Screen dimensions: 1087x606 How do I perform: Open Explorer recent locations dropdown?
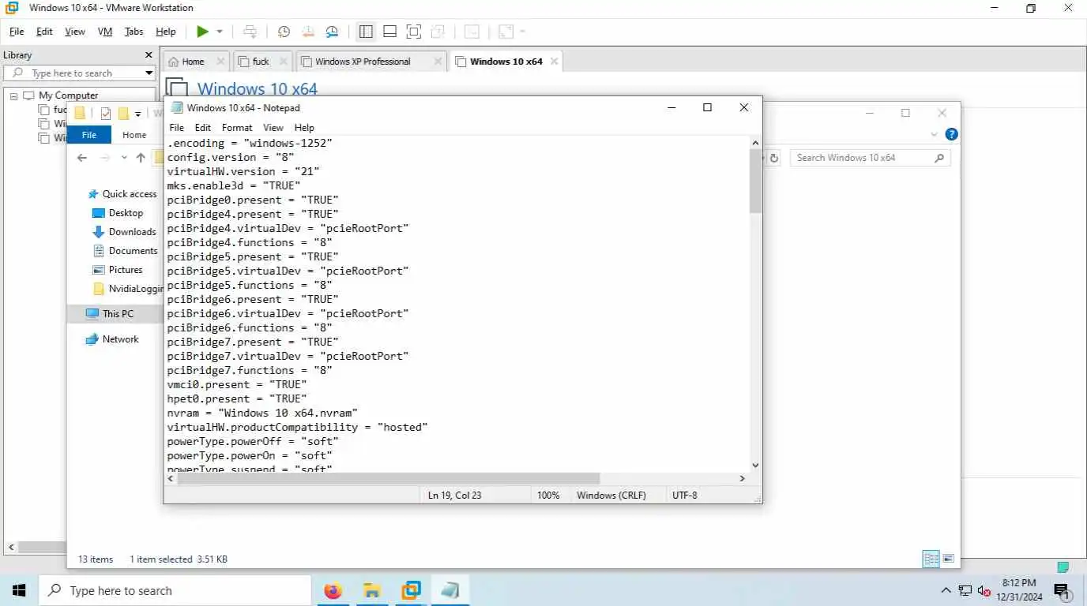click(124, 158)
